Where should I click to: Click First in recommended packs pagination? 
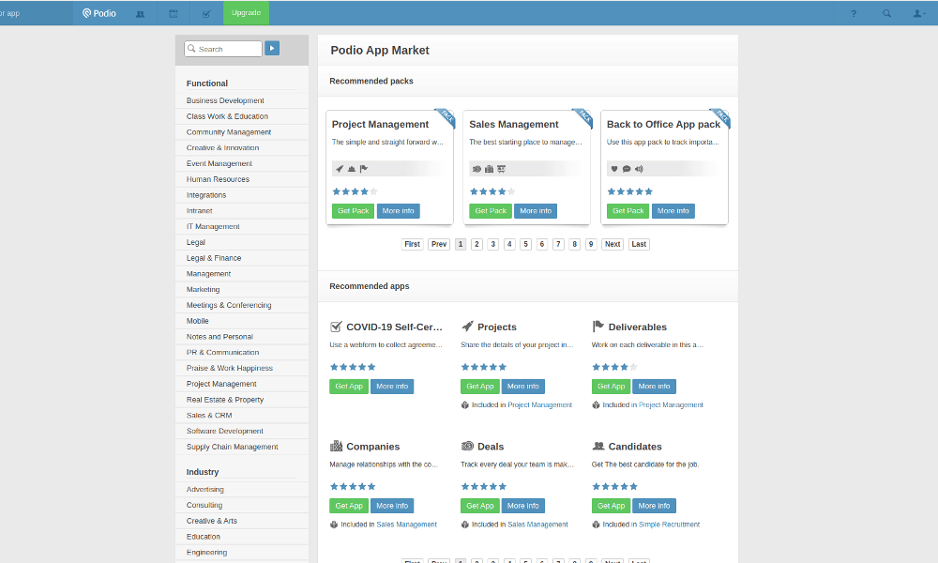pos(412,244)
